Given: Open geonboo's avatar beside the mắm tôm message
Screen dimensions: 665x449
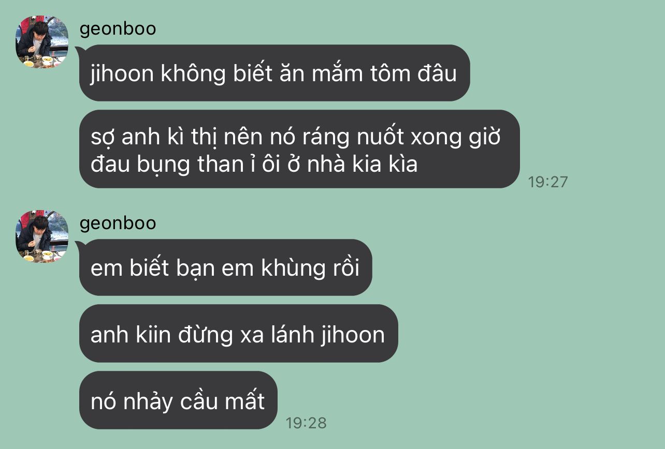Looking at the screenshot, I should coord(42,42).
